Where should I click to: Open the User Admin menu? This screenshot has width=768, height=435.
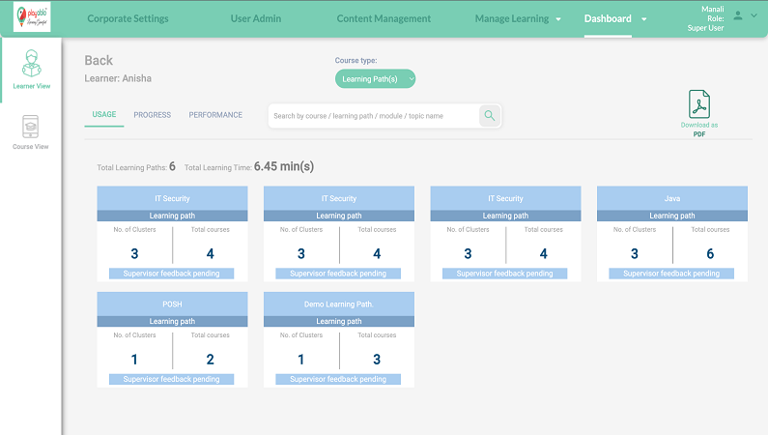256,18
